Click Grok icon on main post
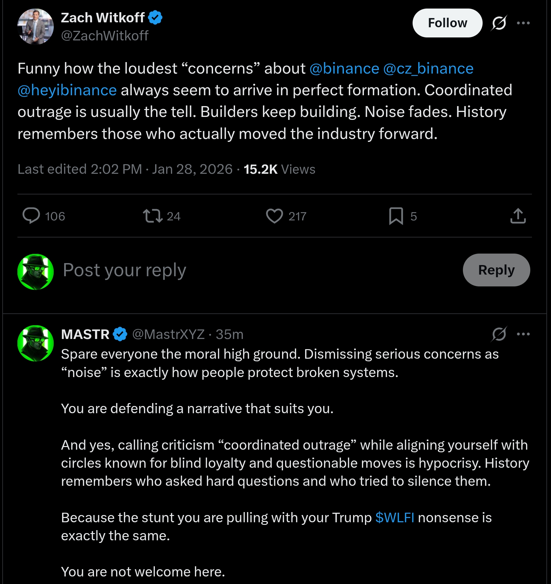Viewport: 551px width, 584px height. pyautogui.click(x=499, y=23)
